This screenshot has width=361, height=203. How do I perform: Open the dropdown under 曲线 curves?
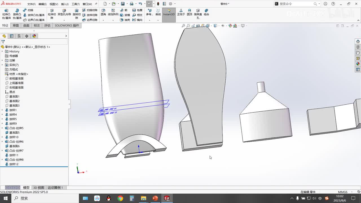(x=158, y=20)
